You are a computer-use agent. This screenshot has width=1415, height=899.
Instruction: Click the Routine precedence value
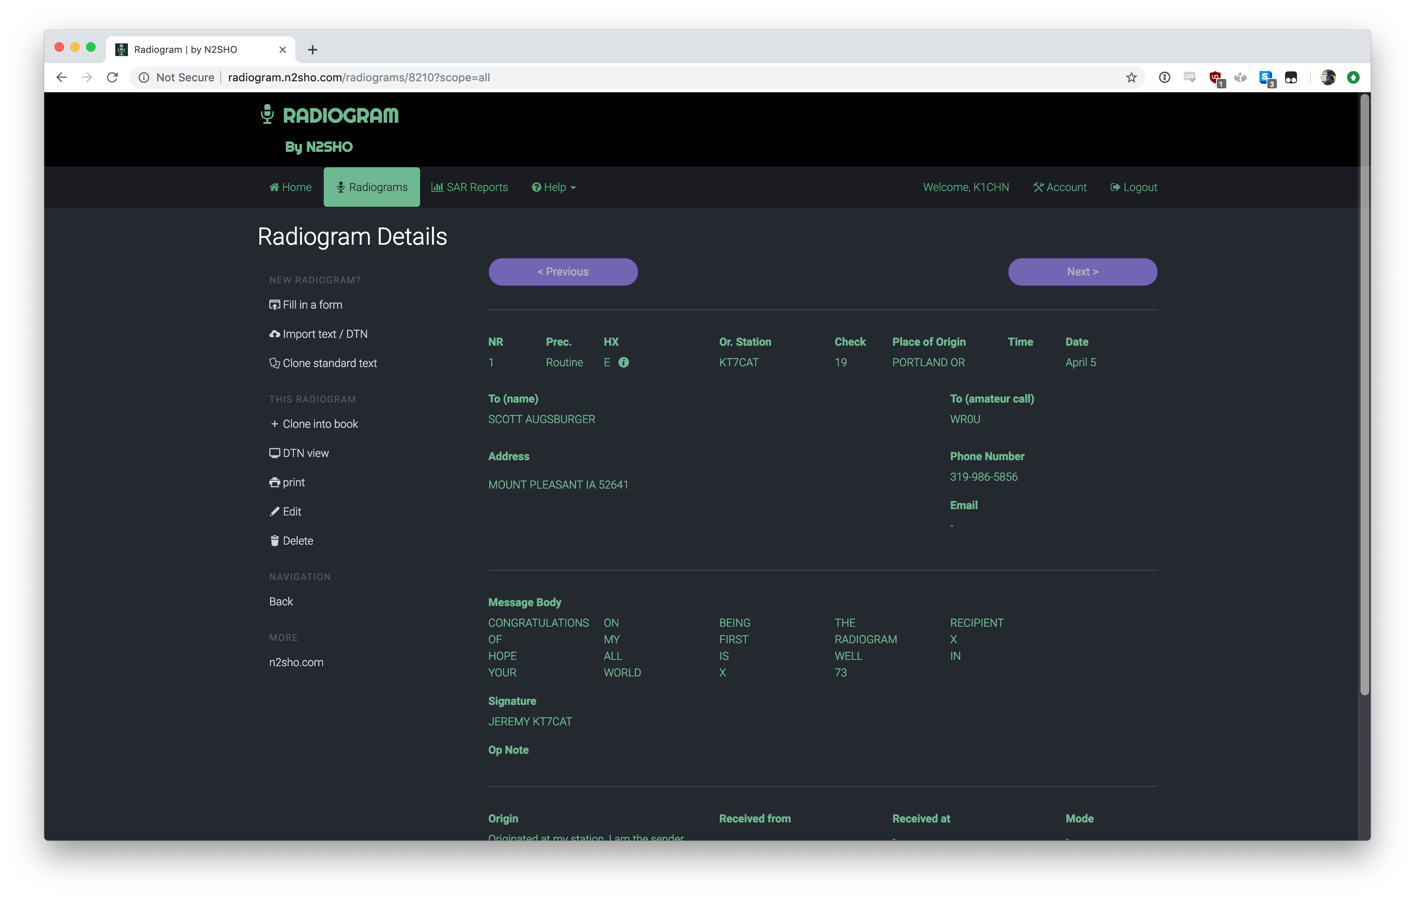click(564, 362)
